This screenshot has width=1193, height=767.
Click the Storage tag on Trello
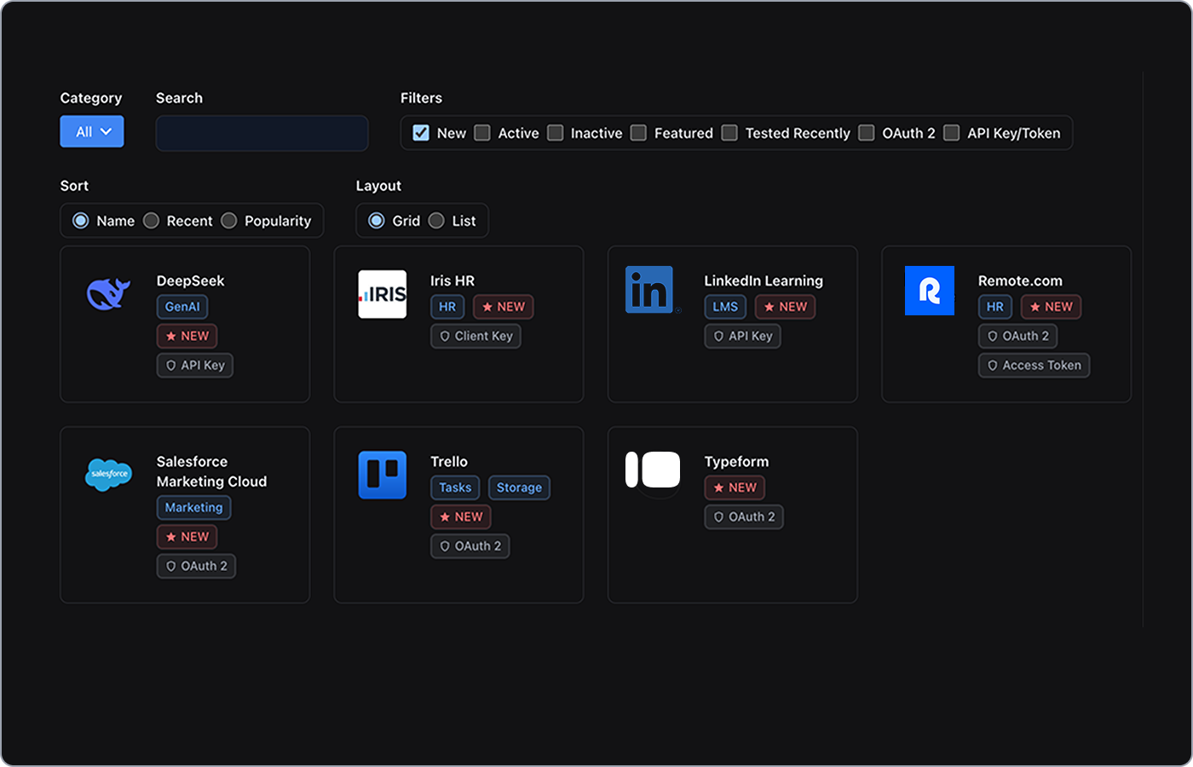[x=519, y=487]
